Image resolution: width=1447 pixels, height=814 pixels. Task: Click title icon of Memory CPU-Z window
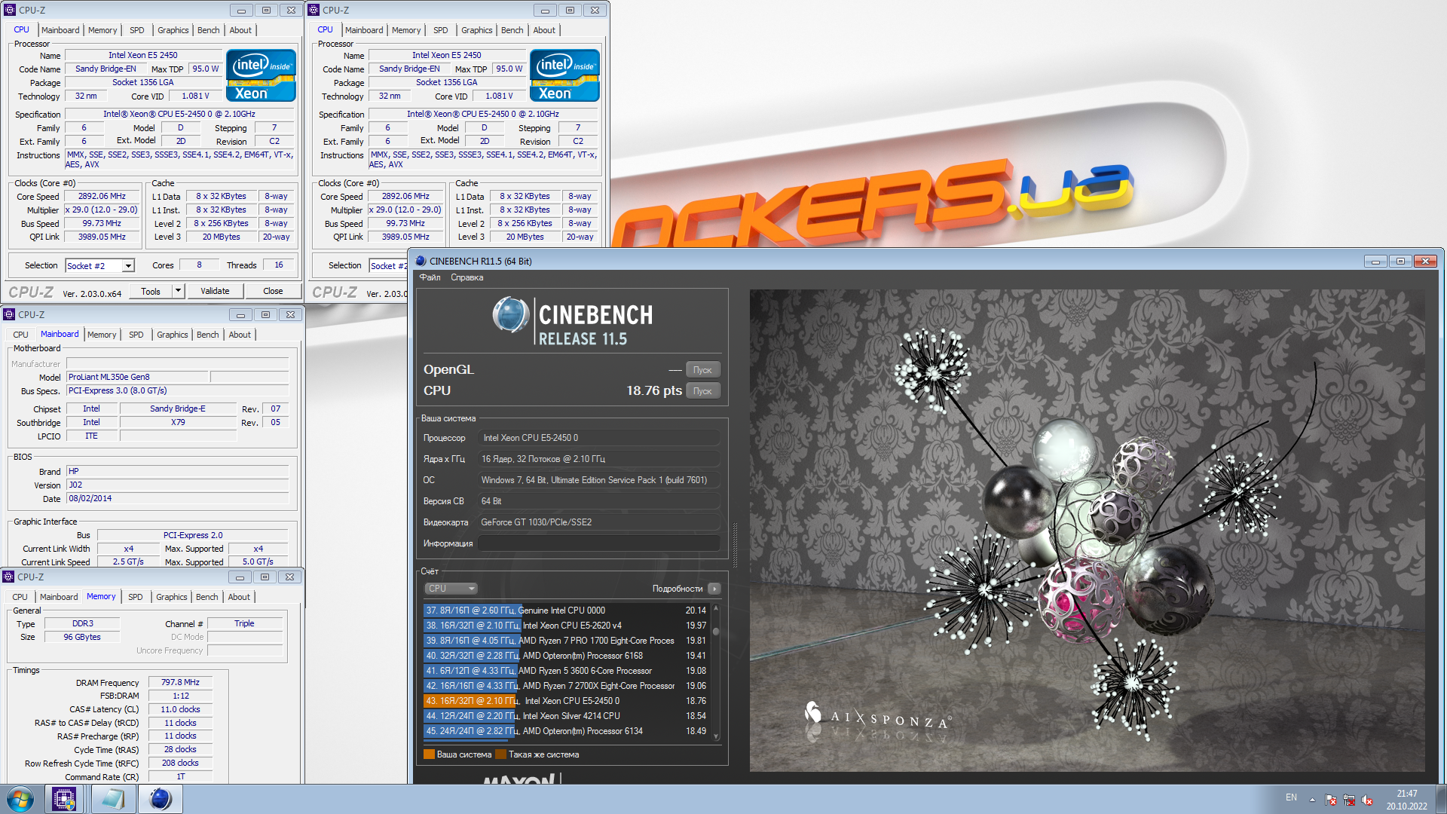[x=9, y=577]
